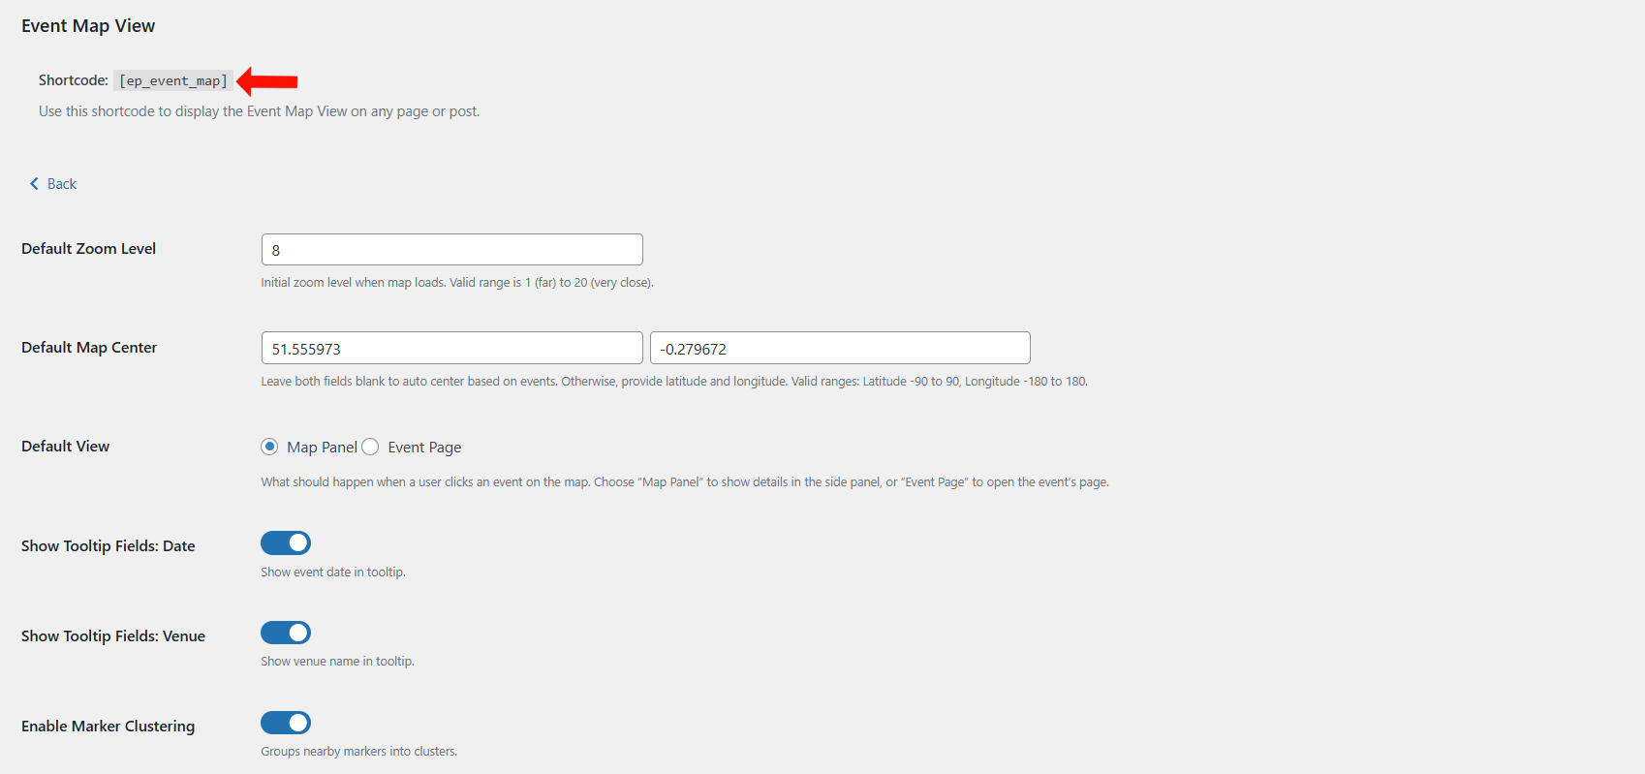
Task: Click the Show Tooltip Fields: Venue label
Action: pyautogui.click(x=113, y=636)
